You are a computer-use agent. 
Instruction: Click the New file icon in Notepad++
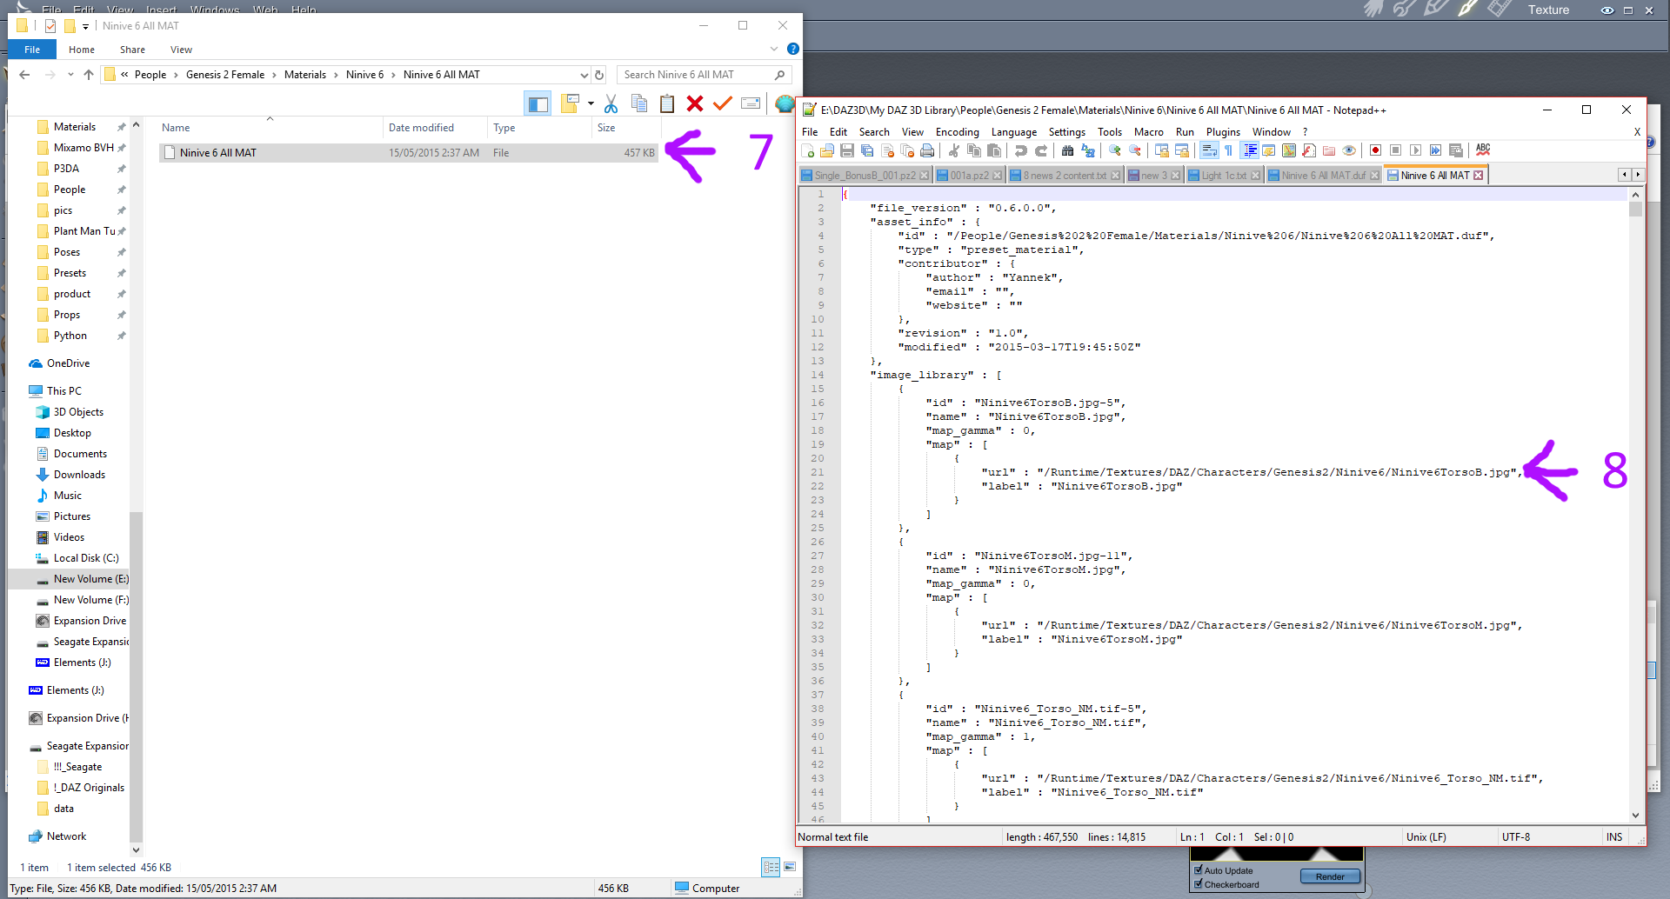(808, 150)
